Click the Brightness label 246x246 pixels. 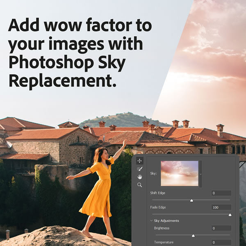(x=162, y=228)
